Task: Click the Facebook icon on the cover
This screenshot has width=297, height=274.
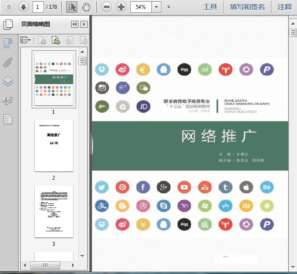Action: pos(143,187)
